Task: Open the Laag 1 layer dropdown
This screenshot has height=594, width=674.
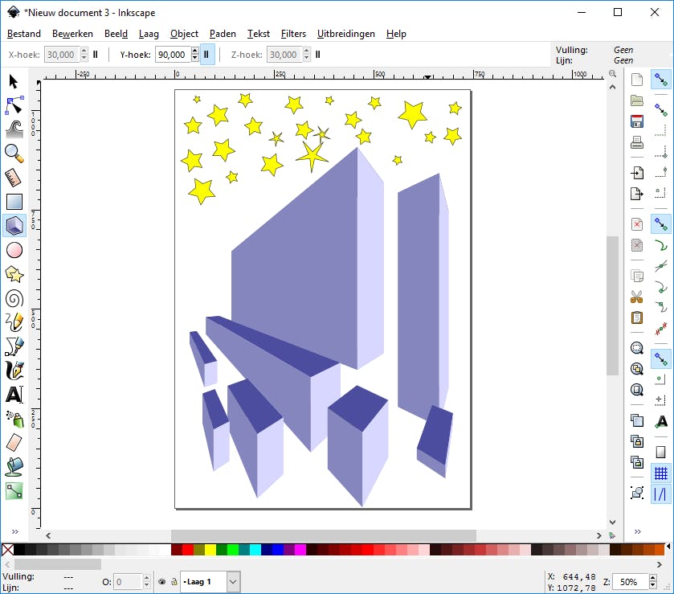Action: tap(233, 581)
